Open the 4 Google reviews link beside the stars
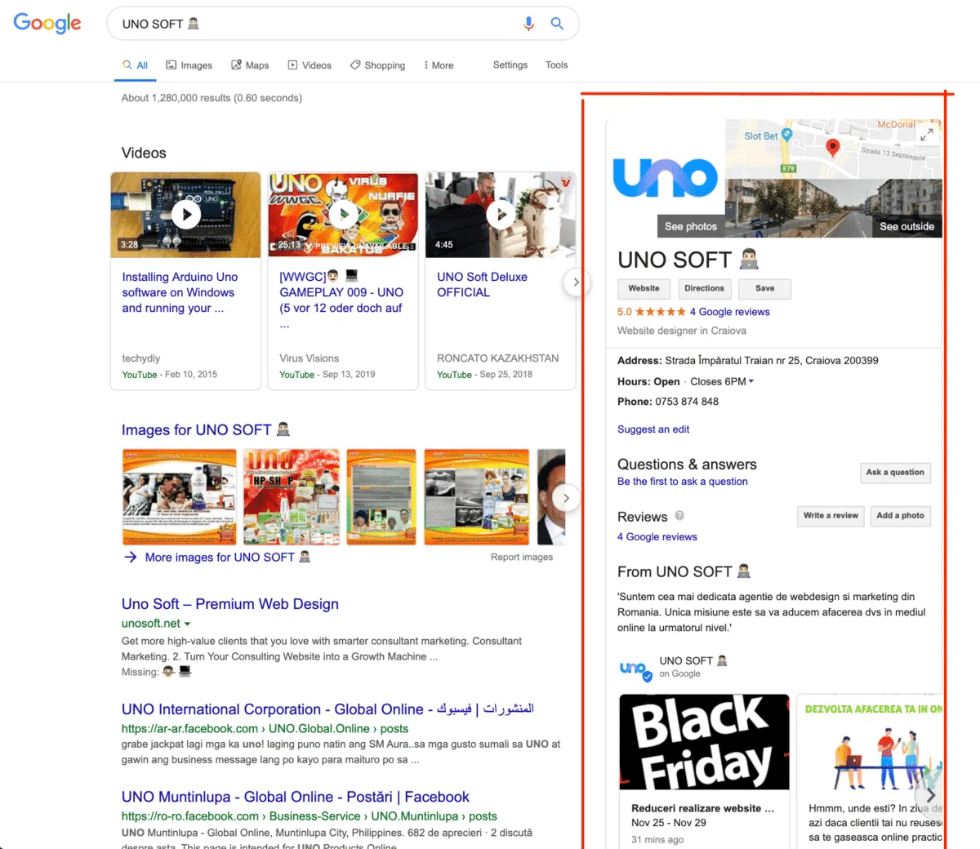980x849 pixels. 729,312
